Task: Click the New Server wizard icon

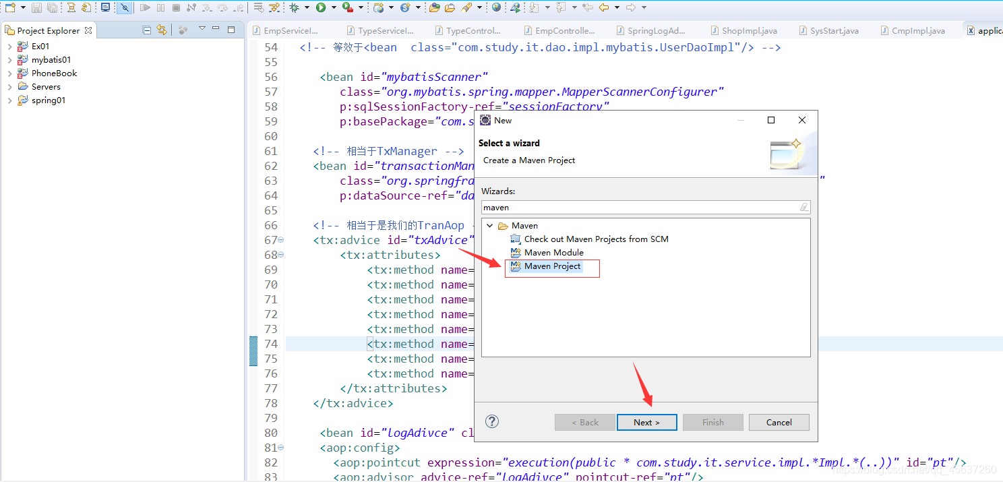Action: [379, 7]
